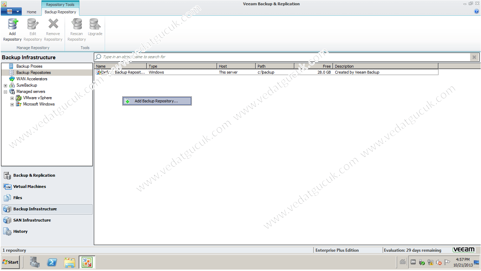
Task: Click the VMware vSphere icon
Action: [x=18, y=98]
